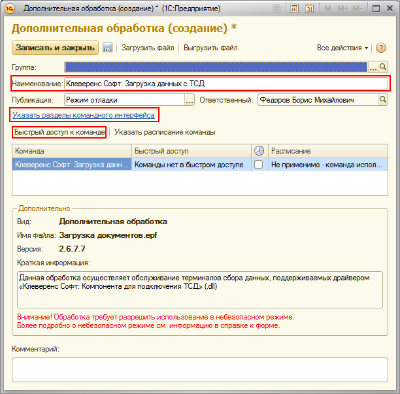400x394 pixels.
Task: Click the M+ memory add button
Action: [x=342, y=9]
